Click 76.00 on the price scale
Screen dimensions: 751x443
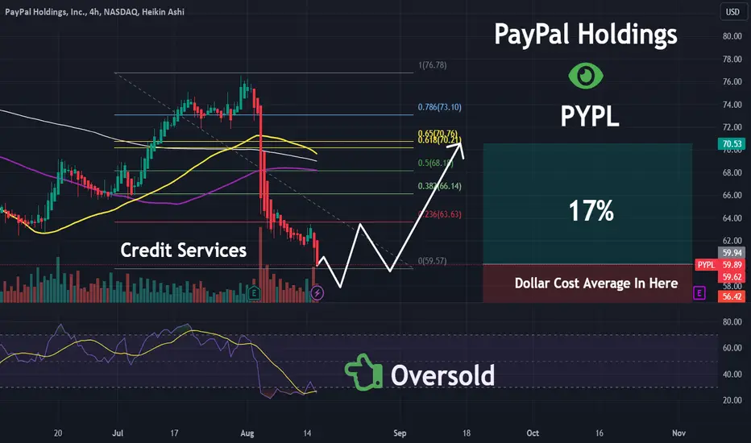732,82
